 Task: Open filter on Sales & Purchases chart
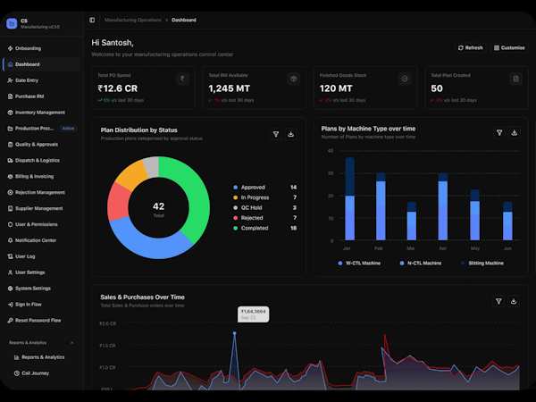pos(498,301)
